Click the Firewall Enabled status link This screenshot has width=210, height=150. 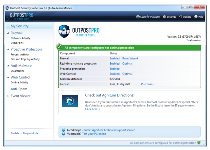[115, 58]
